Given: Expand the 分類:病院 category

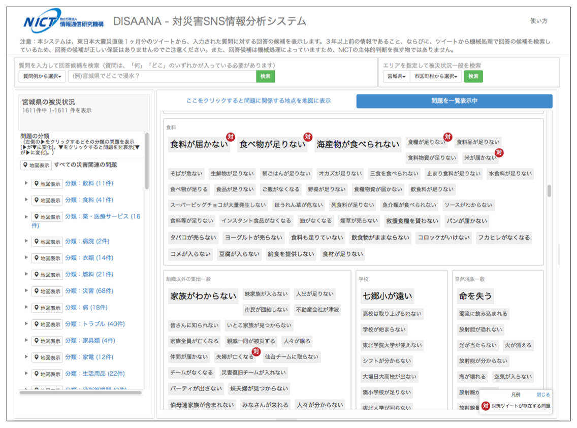Looking at the screenshot, I should point(26,241).
